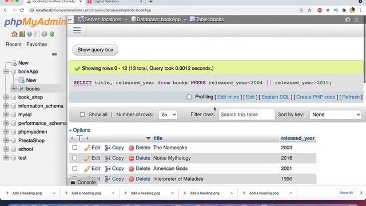Go back with browser back arrow
366x206 pixels.
tap(6, 10)
